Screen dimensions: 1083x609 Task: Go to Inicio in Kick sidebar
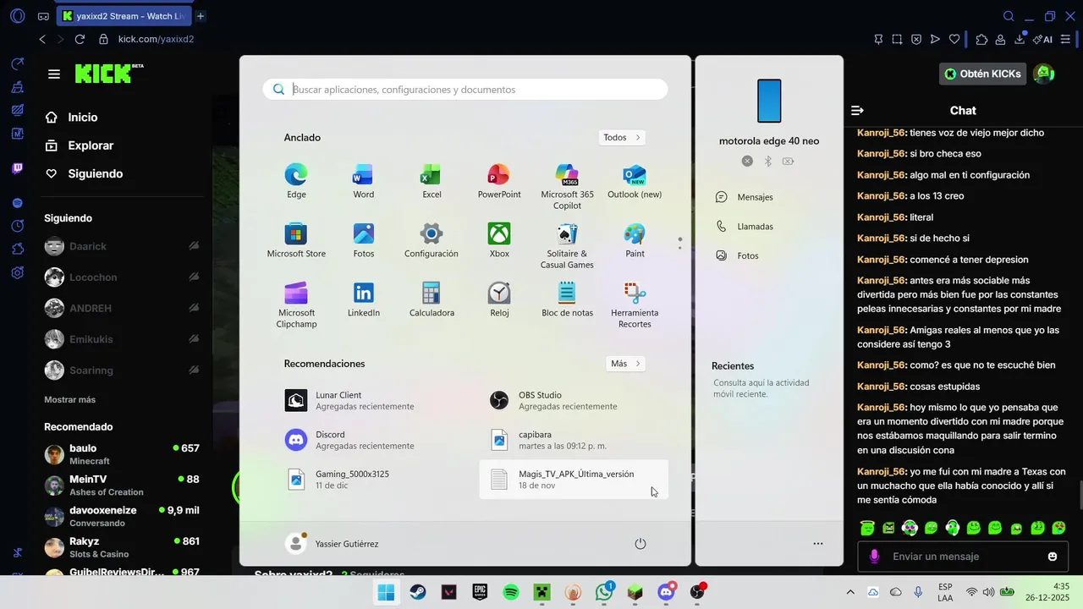click(72, 118)
